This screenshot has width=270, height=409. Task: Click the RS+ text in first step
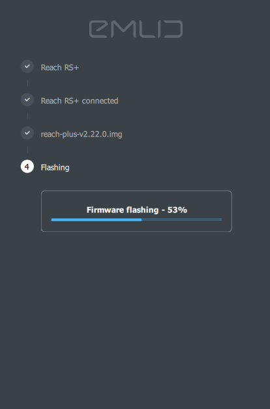pos(71,67)
